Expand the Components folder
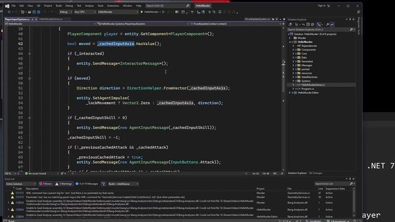The height and width of the screenshot is (222, 395). tap(293, 50)
